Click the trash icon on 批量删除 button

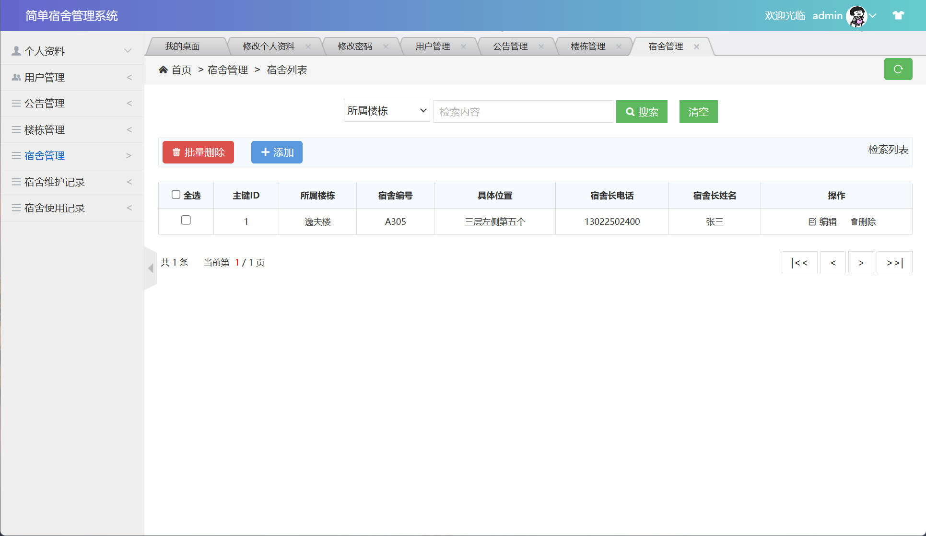point(176,152)
